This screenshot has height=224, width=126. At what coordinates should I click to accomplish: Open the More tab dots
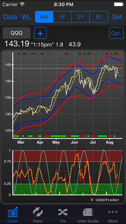(113, 212)
